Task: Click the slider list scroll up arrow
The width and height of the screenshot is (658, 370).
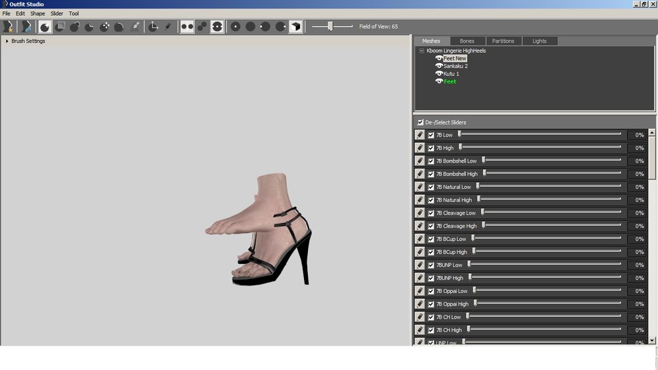Action: point(651,132)
